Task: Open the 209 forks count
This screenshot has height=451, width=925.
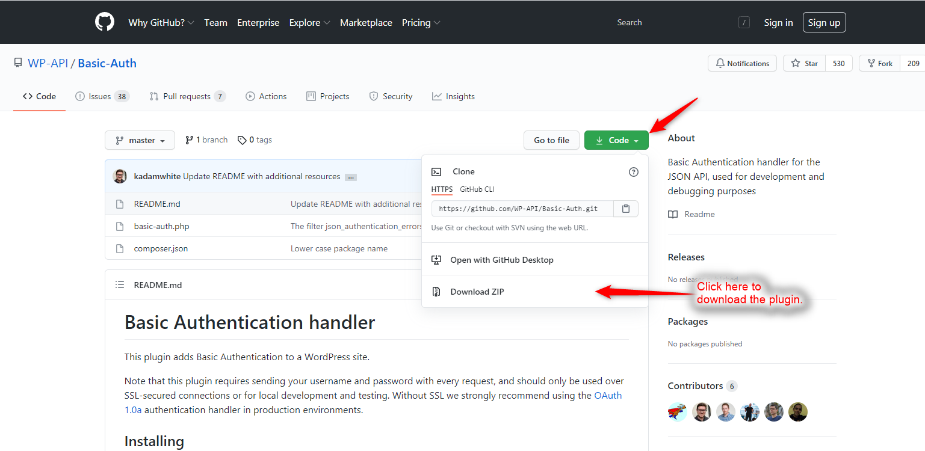Action: click(x=913, y=63)
